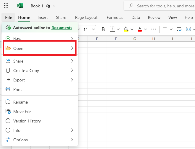This screenshot has height=149, width=195.
Task: Click the Info circle icon
Action: 8,130
